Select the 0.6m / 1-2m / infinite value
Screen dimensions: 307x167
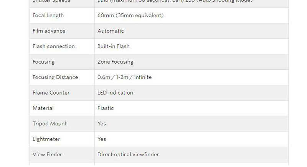tap(124, 77)
